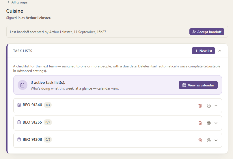Image resolution: width=233 pixels, height=159 pixels.
Task: Collapse the Task Lists section
Action: coord(220,51)
